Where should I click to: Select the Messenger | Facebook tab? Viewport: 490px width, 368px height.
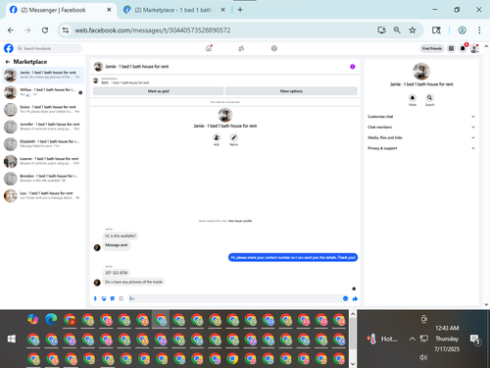60,10
